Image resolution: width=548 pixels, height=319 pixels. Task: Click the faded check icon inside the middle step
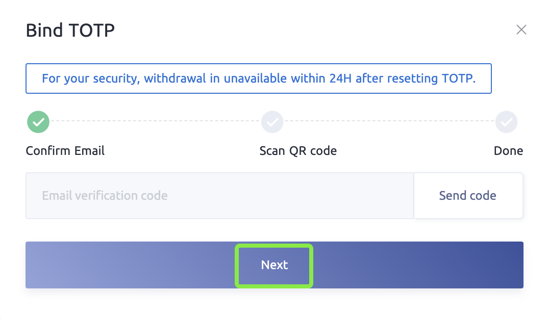coord(272,122)
